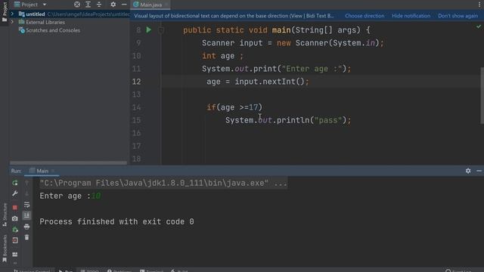Hide the Project tool window
The width and height of the screenshot is (484, 272).
(x=124, y=5)
